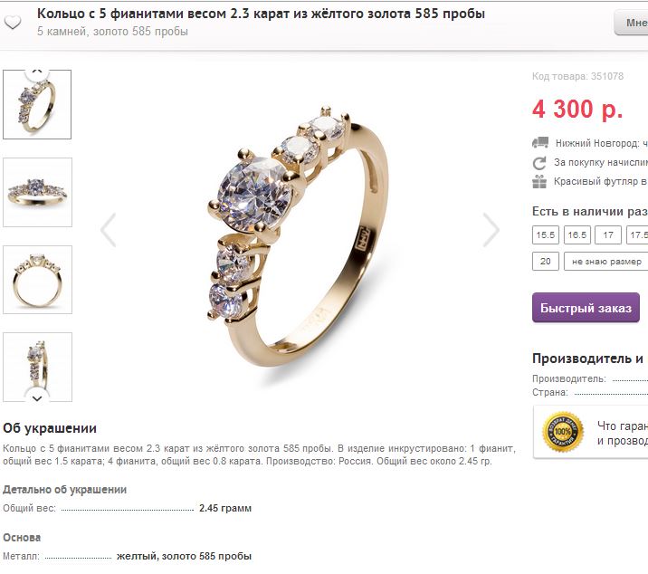
Task: Select ring size 17
Action: click(x=608, y=234)
